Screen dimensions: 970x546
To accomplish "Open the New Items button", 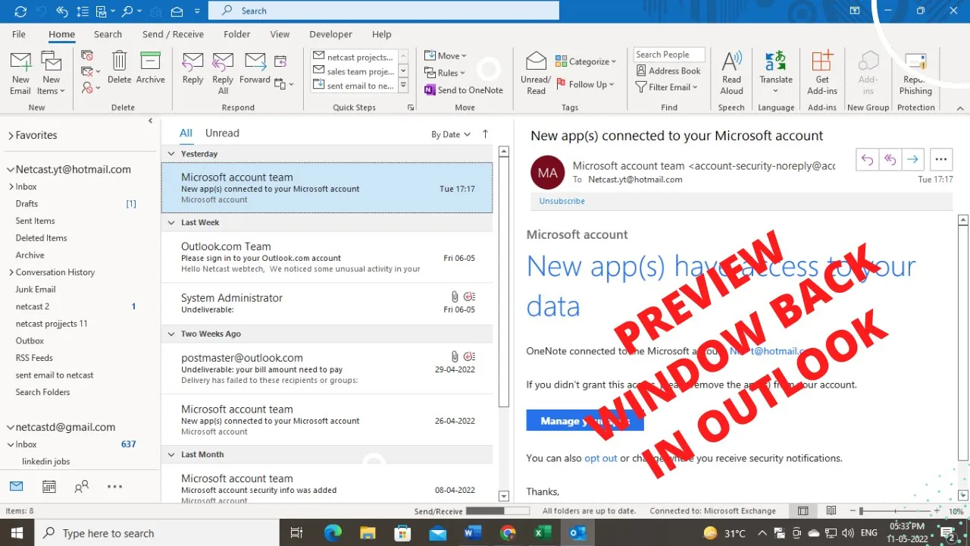I will tap(52, 74).
